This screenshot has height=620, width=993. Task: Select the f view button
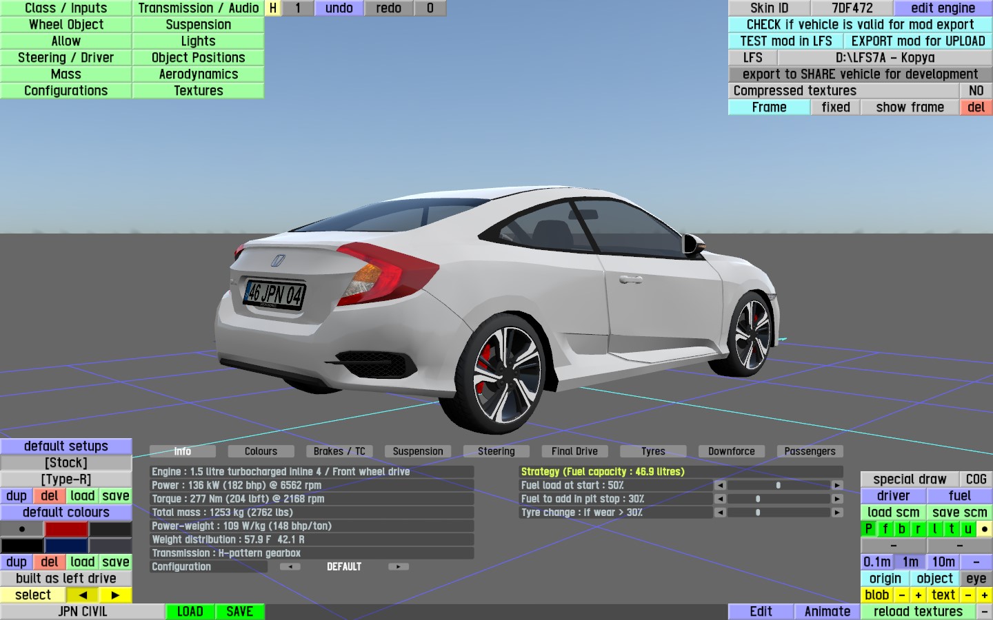885,529
